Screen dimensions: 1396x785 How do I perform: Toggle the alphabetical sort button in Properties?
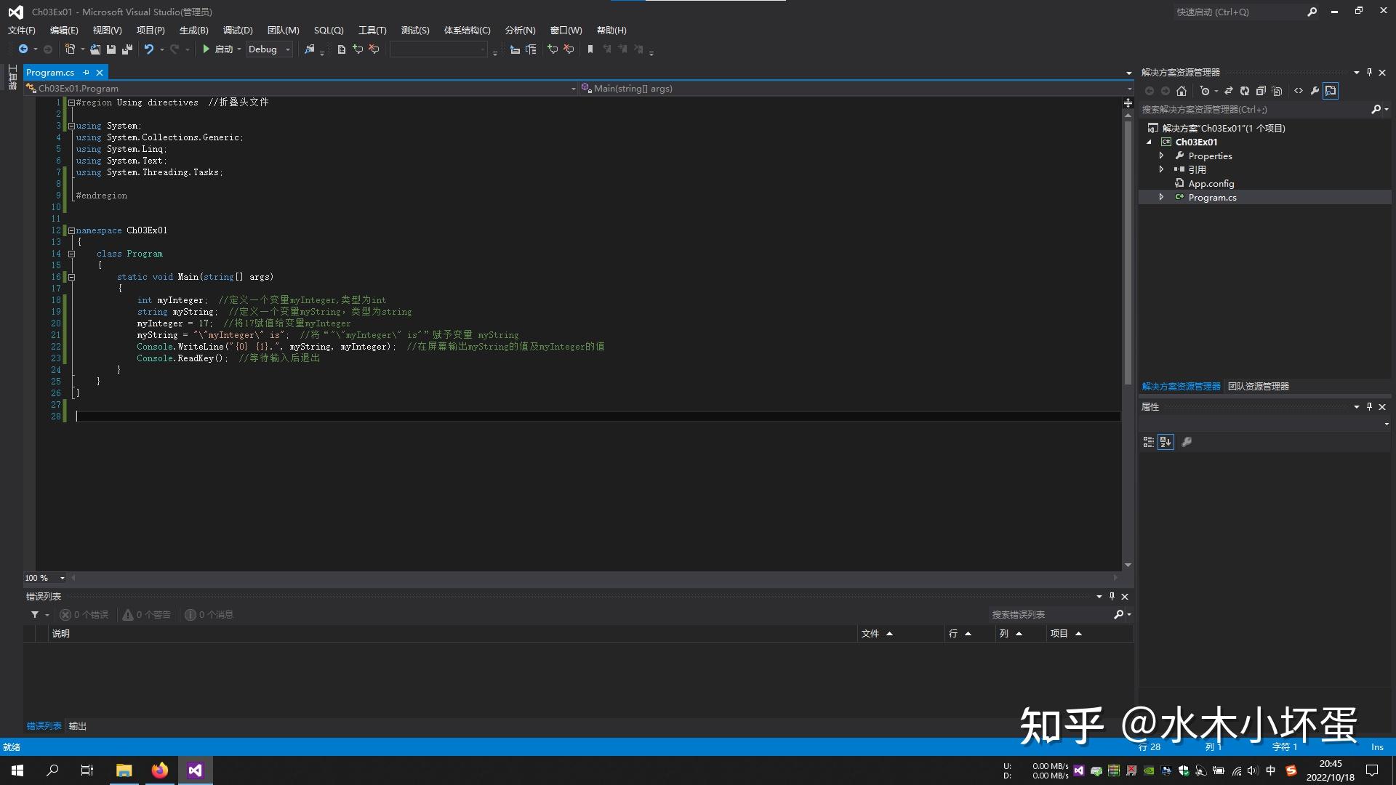1166,442
